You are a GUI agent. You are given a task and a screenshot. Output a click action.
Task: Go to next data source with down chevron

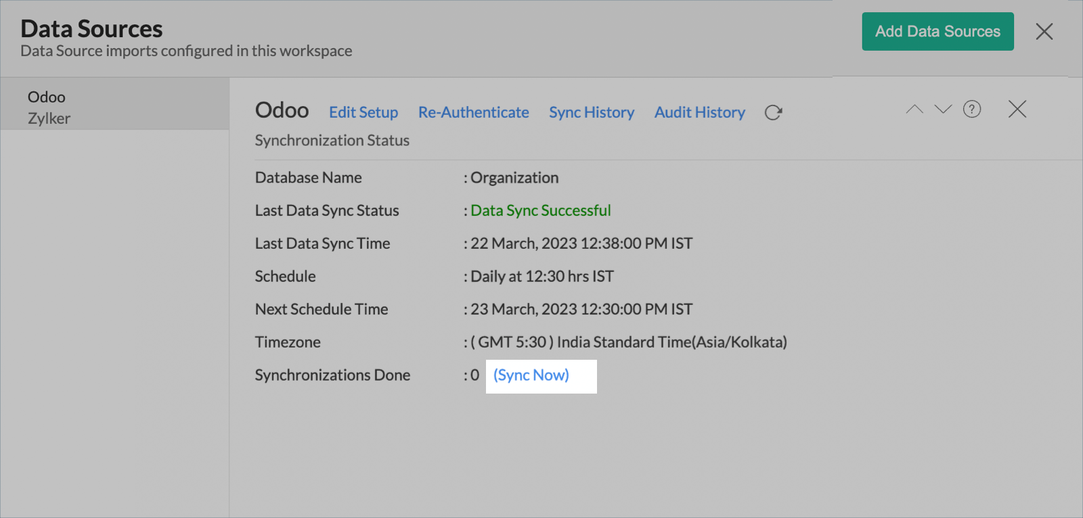tap(943, 110)
